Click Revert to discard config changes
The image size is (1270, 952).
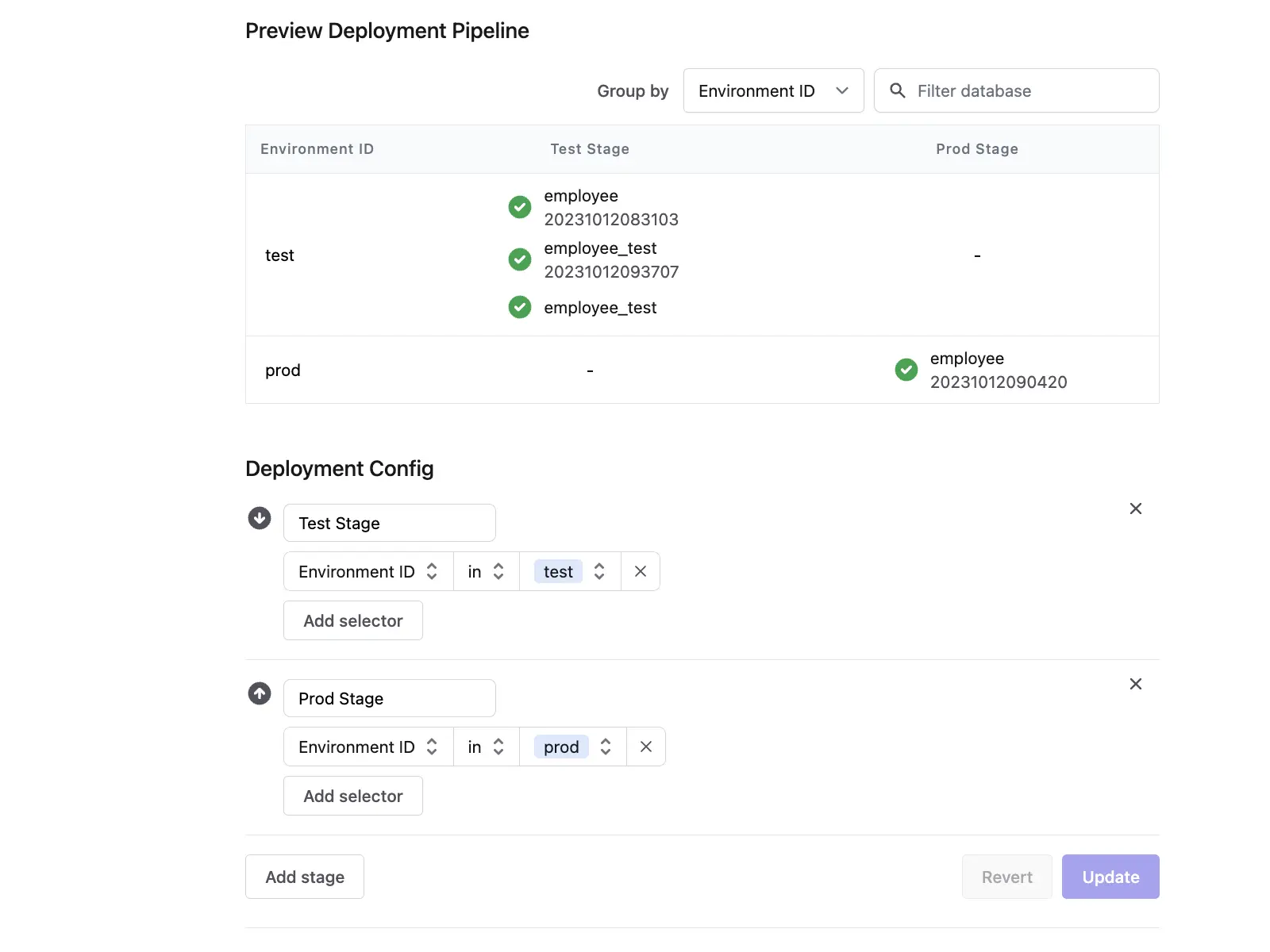tap(1006, 877)
